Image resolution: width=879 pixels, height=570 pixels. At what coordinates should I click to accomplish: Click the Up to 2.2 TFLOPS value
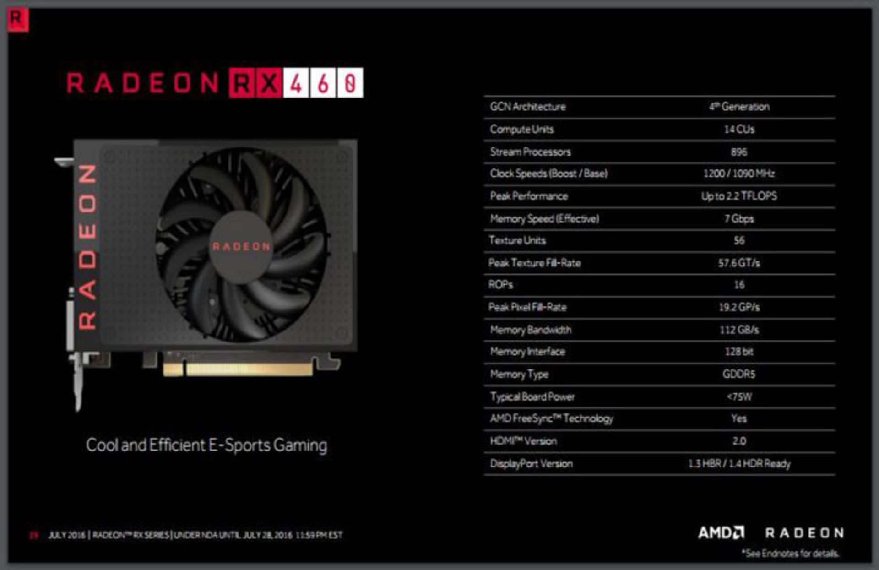[x=739, y=196]
